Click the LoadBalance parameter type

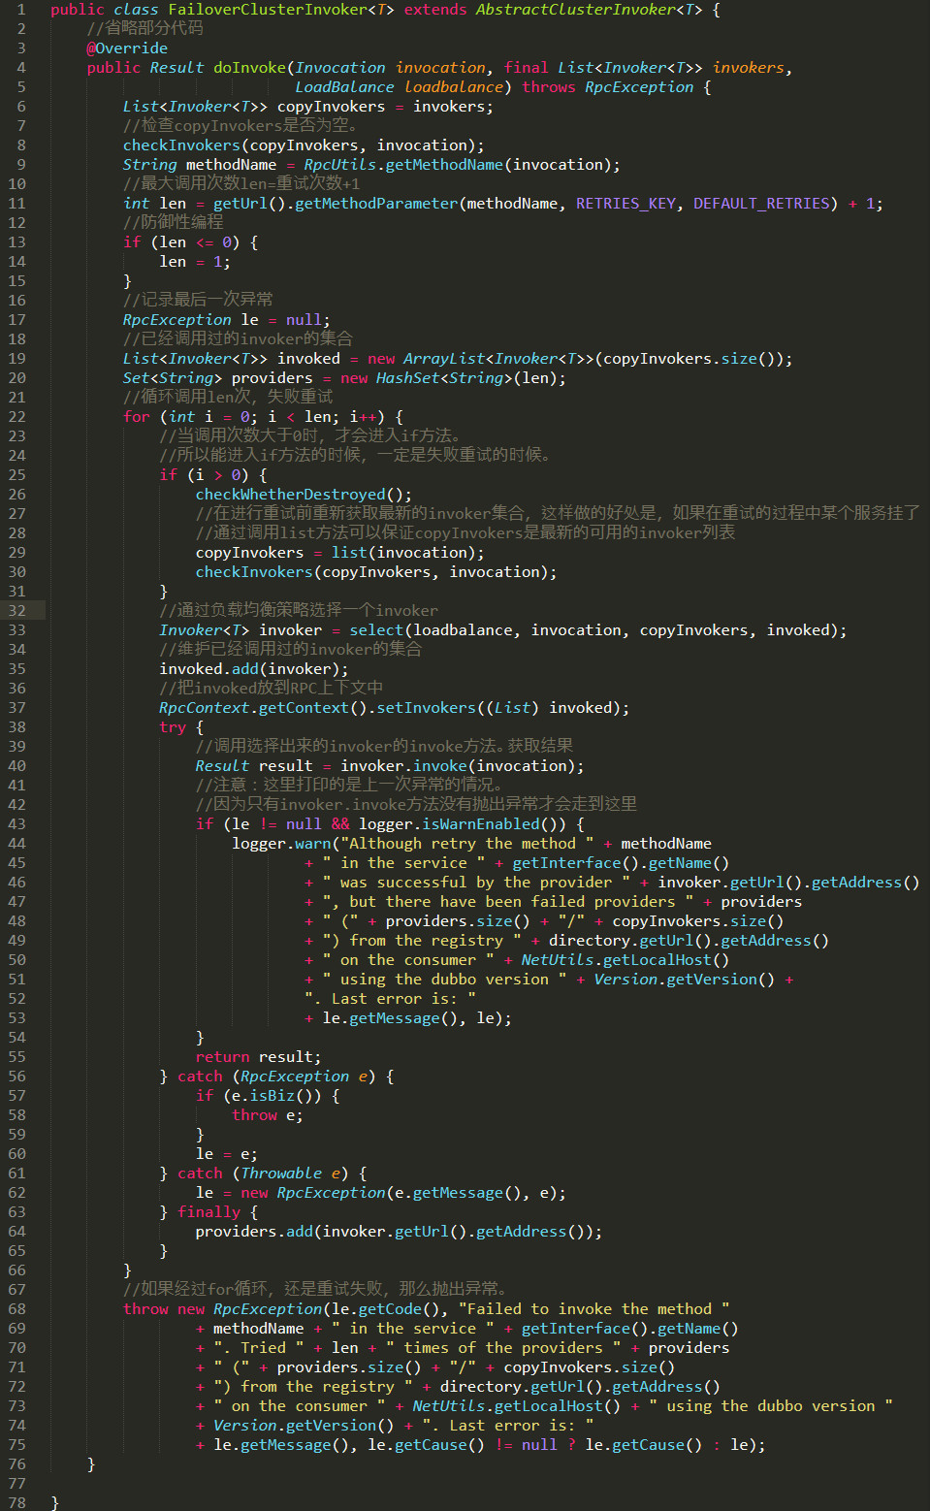pyautogui.click(x=344, y=87)
